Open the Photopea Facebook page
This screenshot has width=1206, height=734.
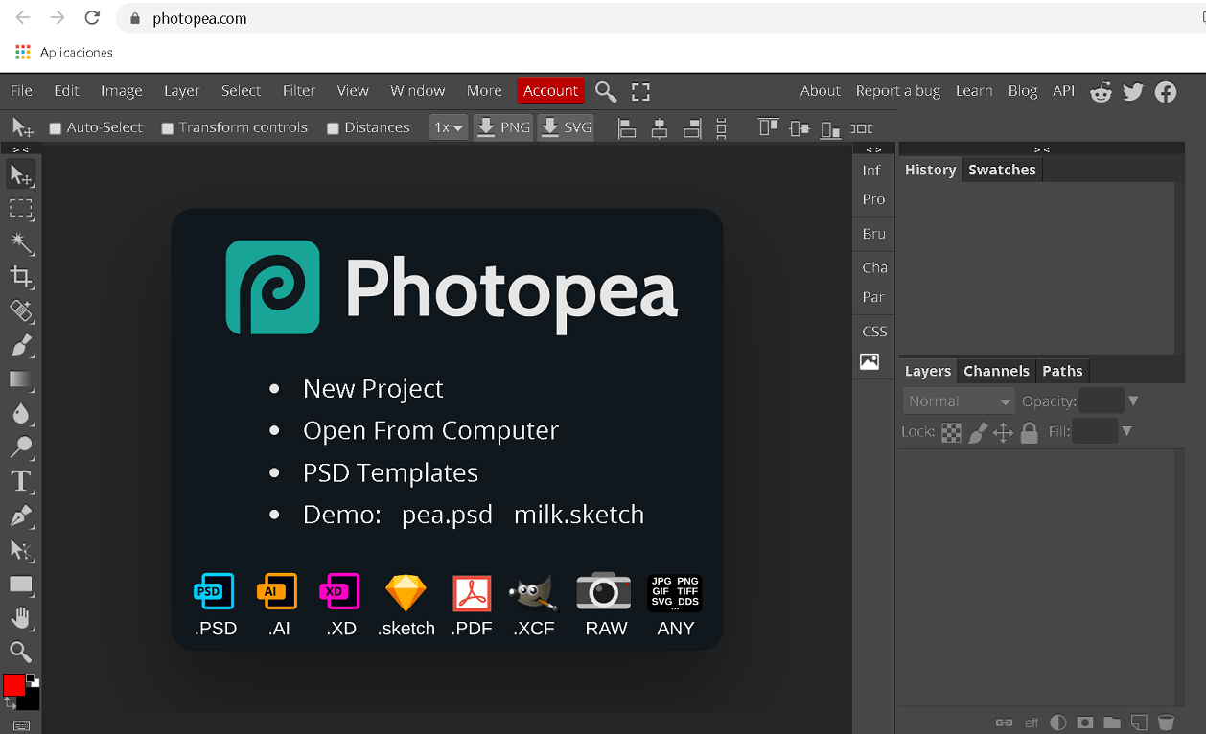(x=1166, y=91)
